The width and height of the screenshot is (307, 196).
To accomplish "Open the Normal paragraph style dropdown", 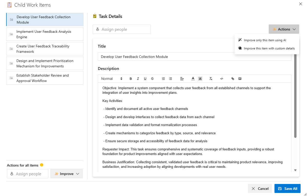I will [x=112, y=79].
